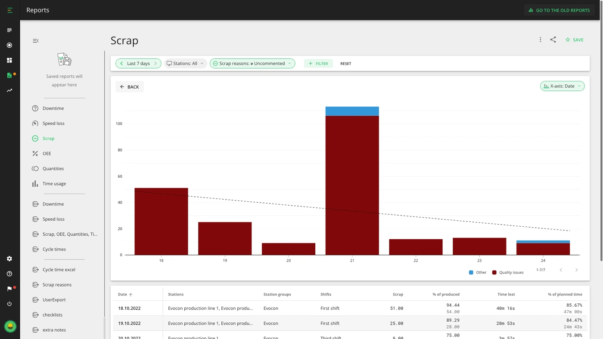The image size is (603, 339).
Task: Open the X-axis: Date dropdown
Action: (562, 86)
